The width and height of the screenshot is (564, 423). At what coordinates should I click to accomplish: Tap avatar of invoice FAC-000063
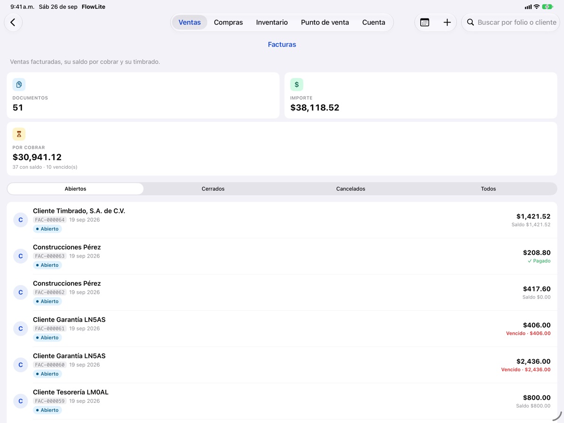pos(21,256)
